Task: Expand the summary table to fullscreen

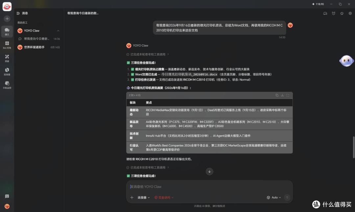Action: point(288,95)
